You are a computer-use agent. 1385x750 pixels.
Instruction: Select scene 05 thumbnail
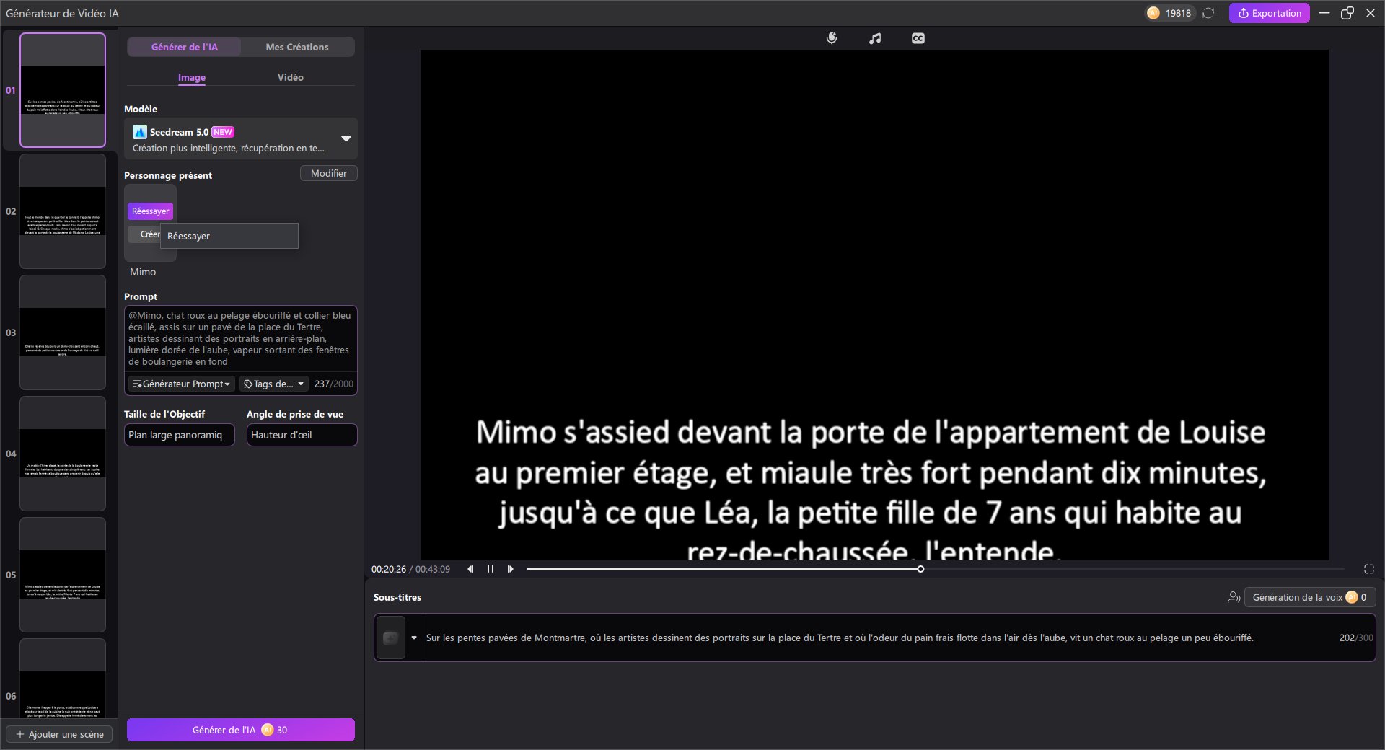pos(63,575)
